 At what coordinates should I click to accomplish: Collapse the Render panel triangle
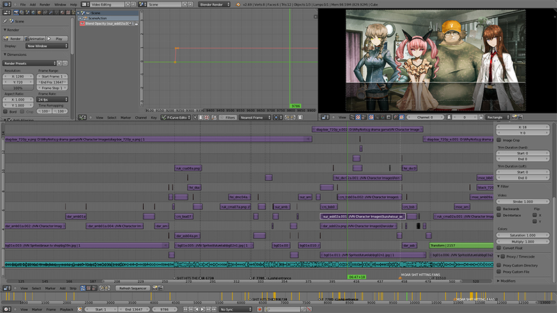[x=5, y=30]
